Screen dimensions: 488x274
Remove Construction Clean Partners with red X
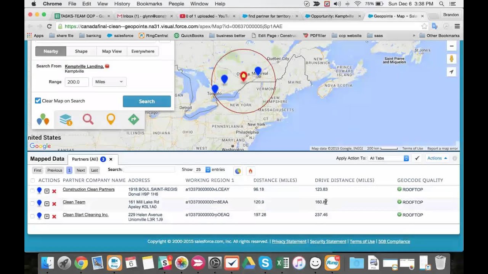tap(54, 191)
